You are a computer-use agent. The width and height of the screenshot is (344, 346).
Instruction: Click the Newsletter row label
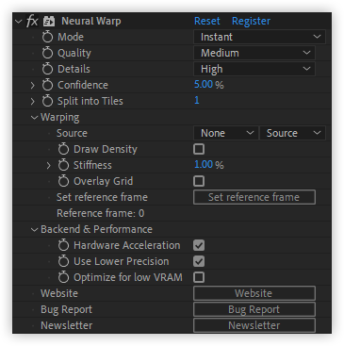pyautogui.click(x=67, y=325)
